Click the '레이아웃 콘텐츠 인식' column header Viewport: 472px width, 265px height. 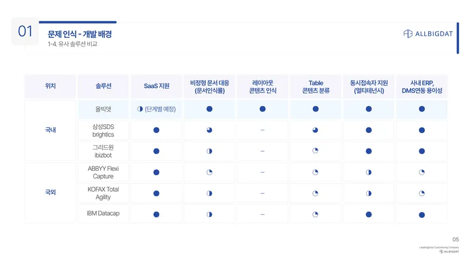pos(262,87)
